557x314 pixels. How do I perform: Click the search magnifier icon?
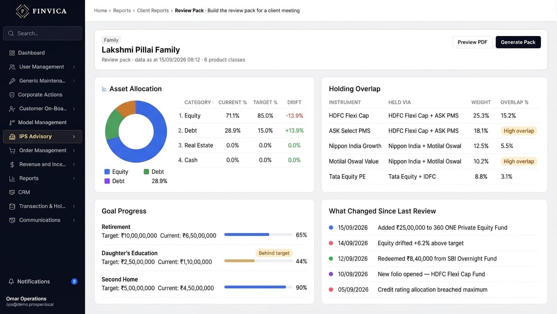click(x=11, y=34)
